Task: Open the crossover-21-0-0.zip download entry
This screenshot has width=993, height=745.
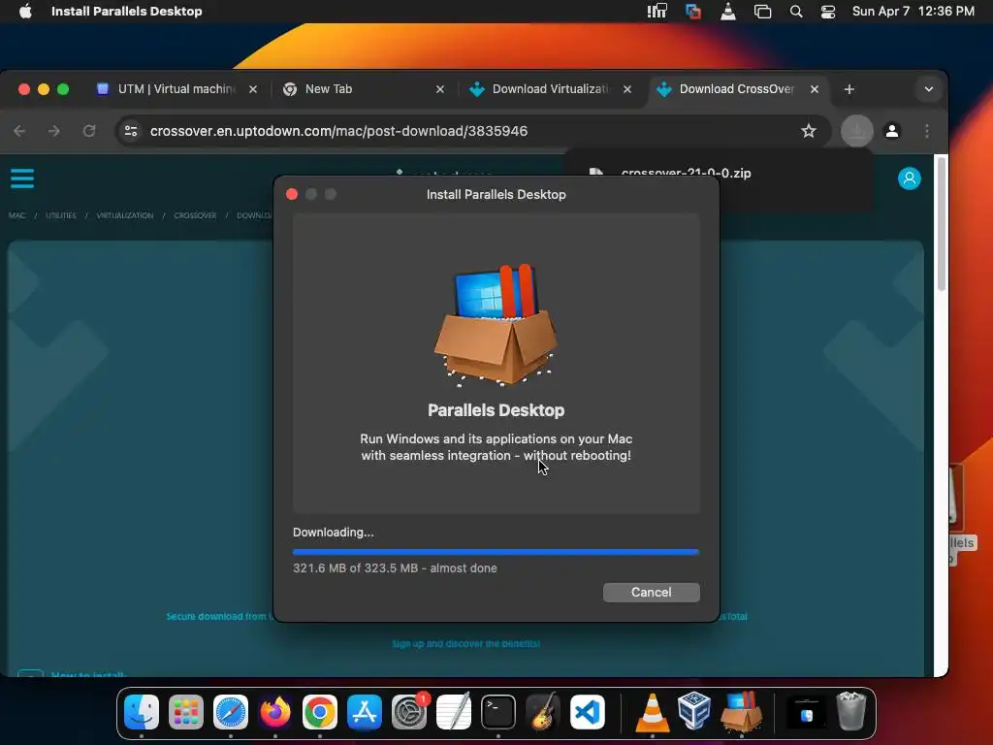Action: 686,173
